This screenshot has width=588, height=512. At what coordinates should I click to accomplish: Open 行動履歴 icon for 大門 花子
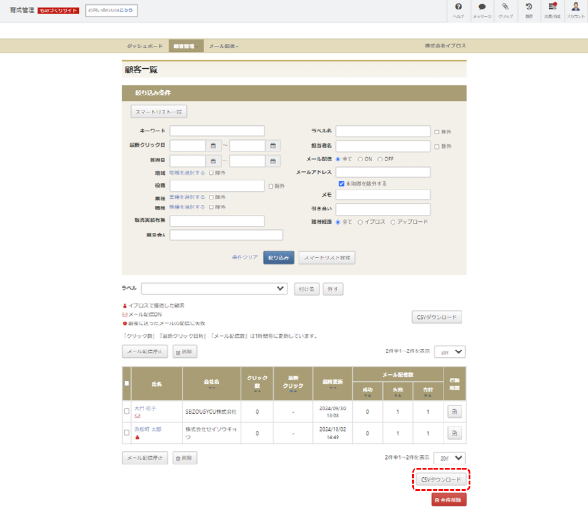[x=455, y=411]
